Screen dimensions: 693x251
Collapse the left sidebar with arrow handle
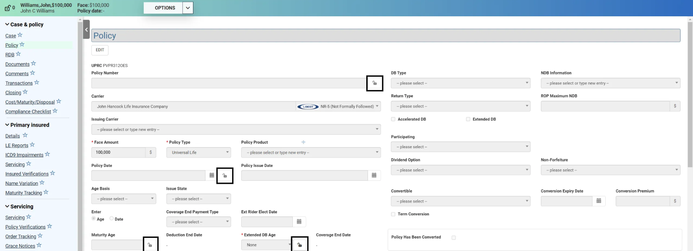(x=86, y=30)
